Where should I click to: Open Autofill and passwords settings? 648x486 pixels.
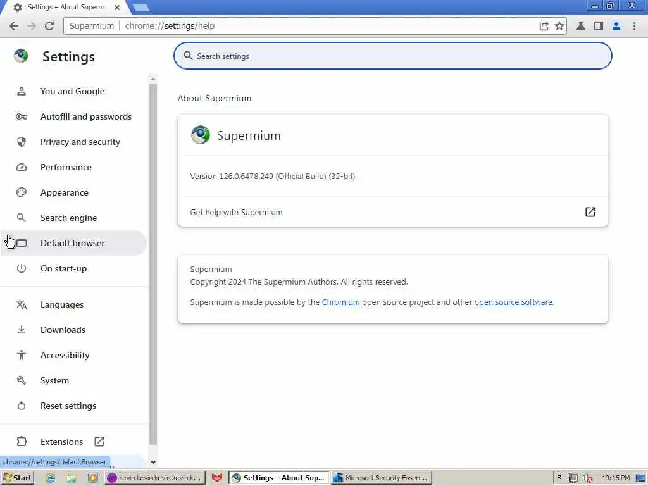(73, 116)
